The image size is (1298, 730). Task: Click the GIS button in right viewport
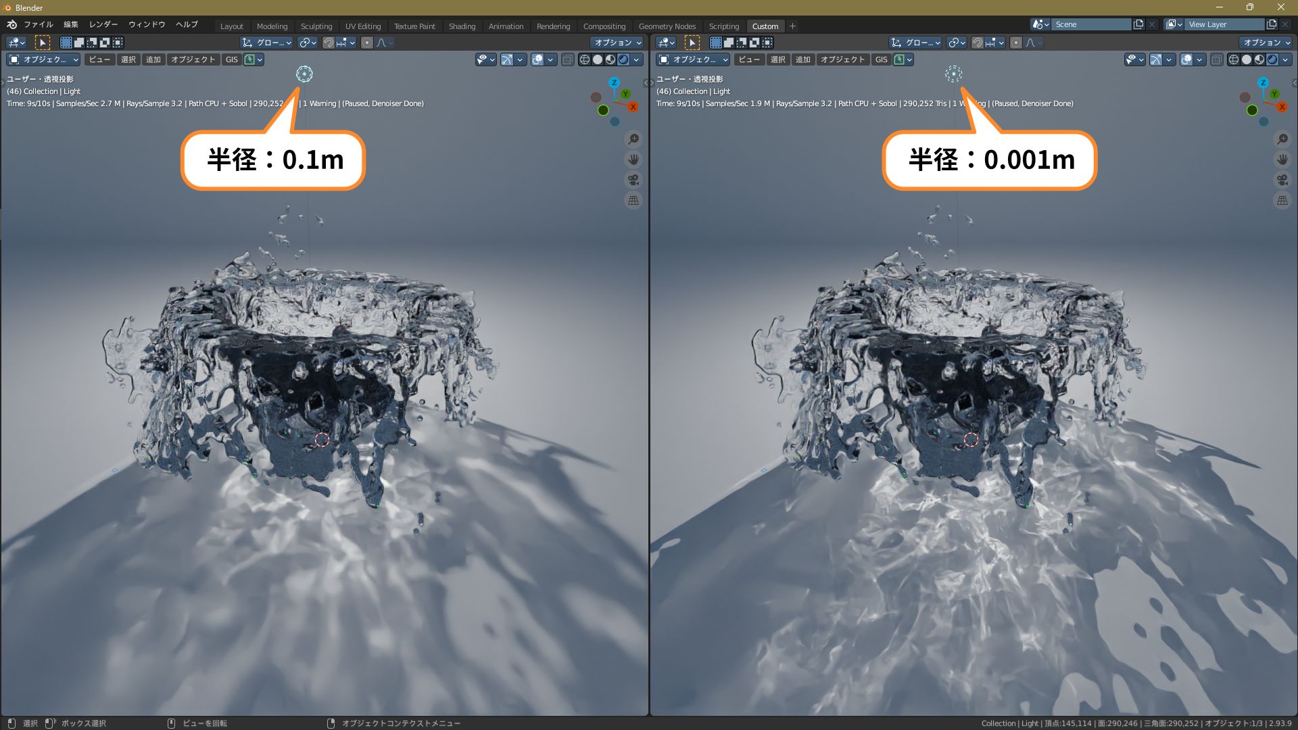point(881,59)
